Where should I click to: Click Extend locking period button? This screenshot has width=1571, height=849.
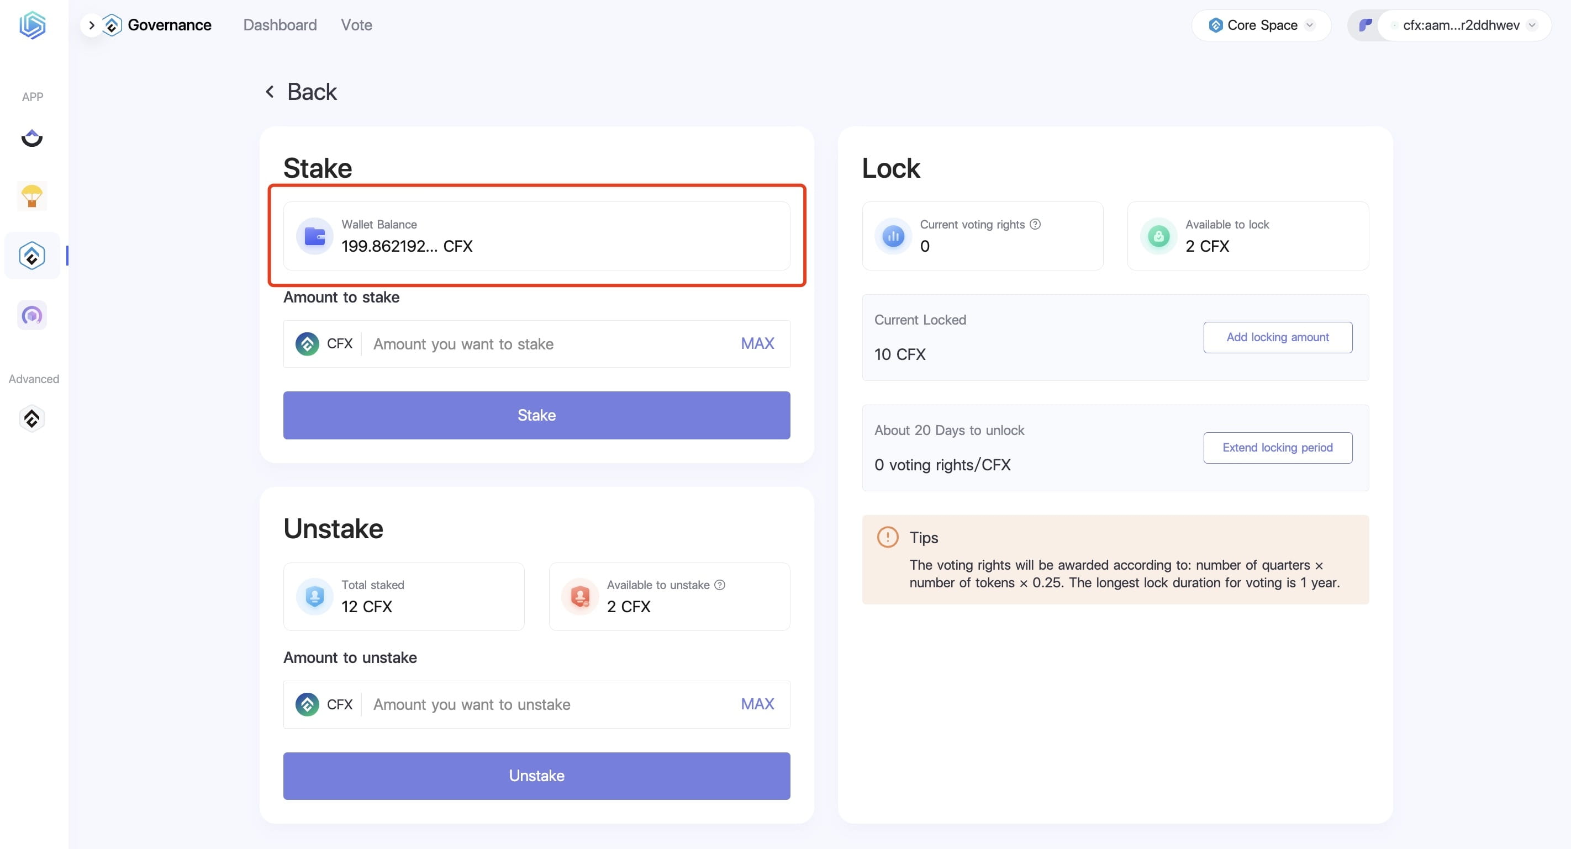click(1278, 447)
